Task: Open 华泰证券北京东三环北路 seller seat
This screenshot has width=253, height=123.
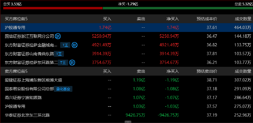Action: (27, 115)
